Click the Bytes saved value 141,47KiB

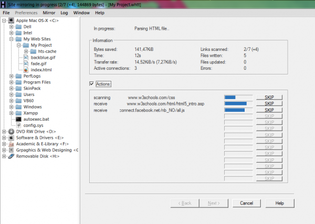coord(144,49)
